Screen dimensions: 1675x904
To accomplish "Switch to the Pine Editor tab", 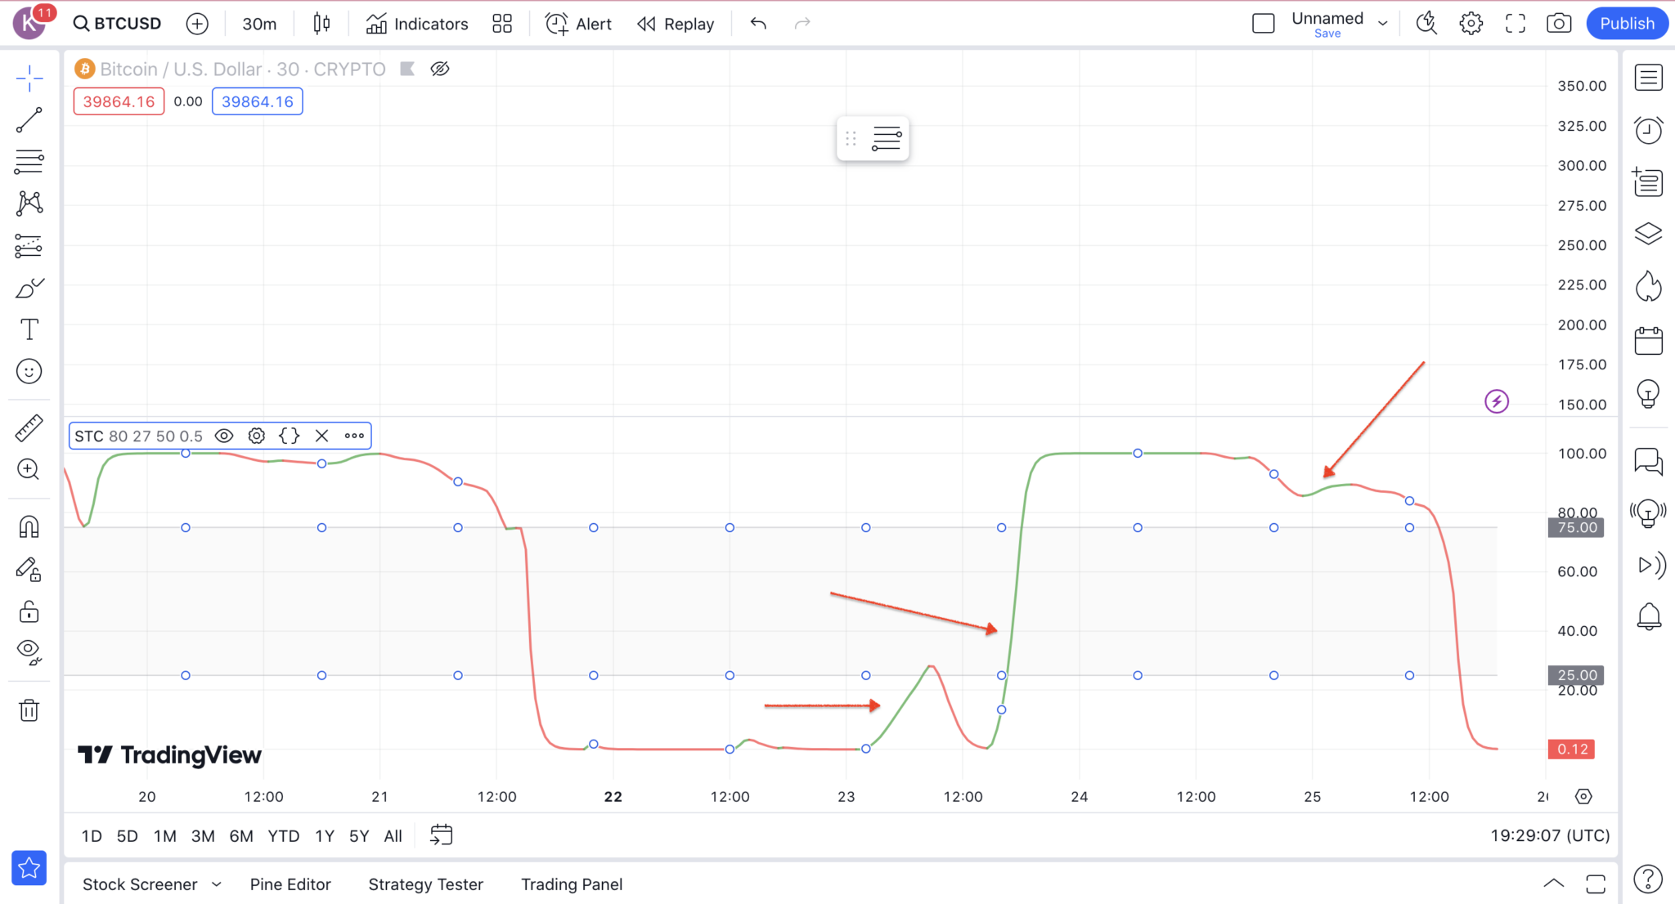I will coord(290,884).
